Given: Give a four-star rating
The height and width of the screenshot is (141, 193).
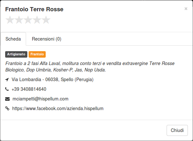Looking at the screenshot, I should pyautogui.click(x=37, y=20).
